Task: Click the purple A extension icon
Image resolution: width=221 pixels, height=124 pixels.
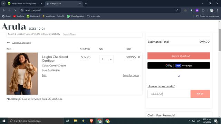Action: 197,10
